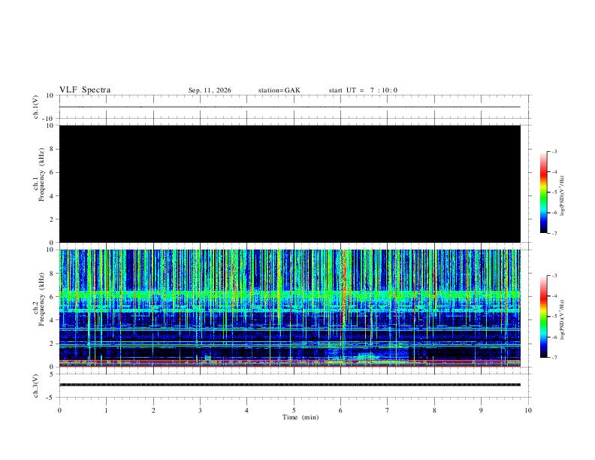This screenshot has height=460, width=595.
Task: Click the 0 tick on time axis
Action: coord(59,410)
